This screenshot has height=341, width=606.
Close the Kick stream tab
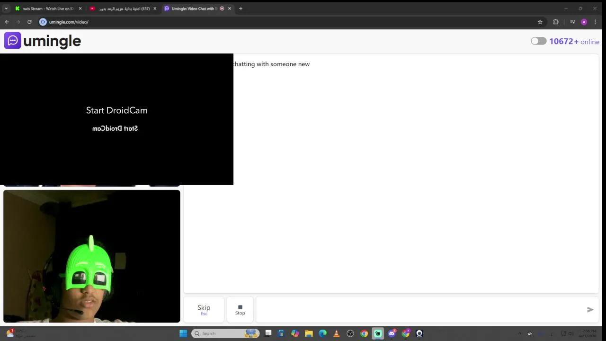point(80,9)
